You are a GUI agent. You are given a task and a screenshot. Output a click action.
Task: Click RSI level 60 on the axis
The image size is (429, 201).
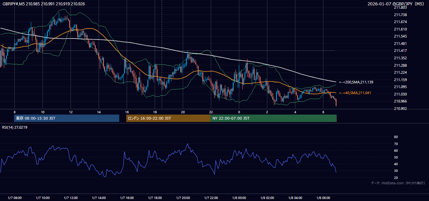396,150
